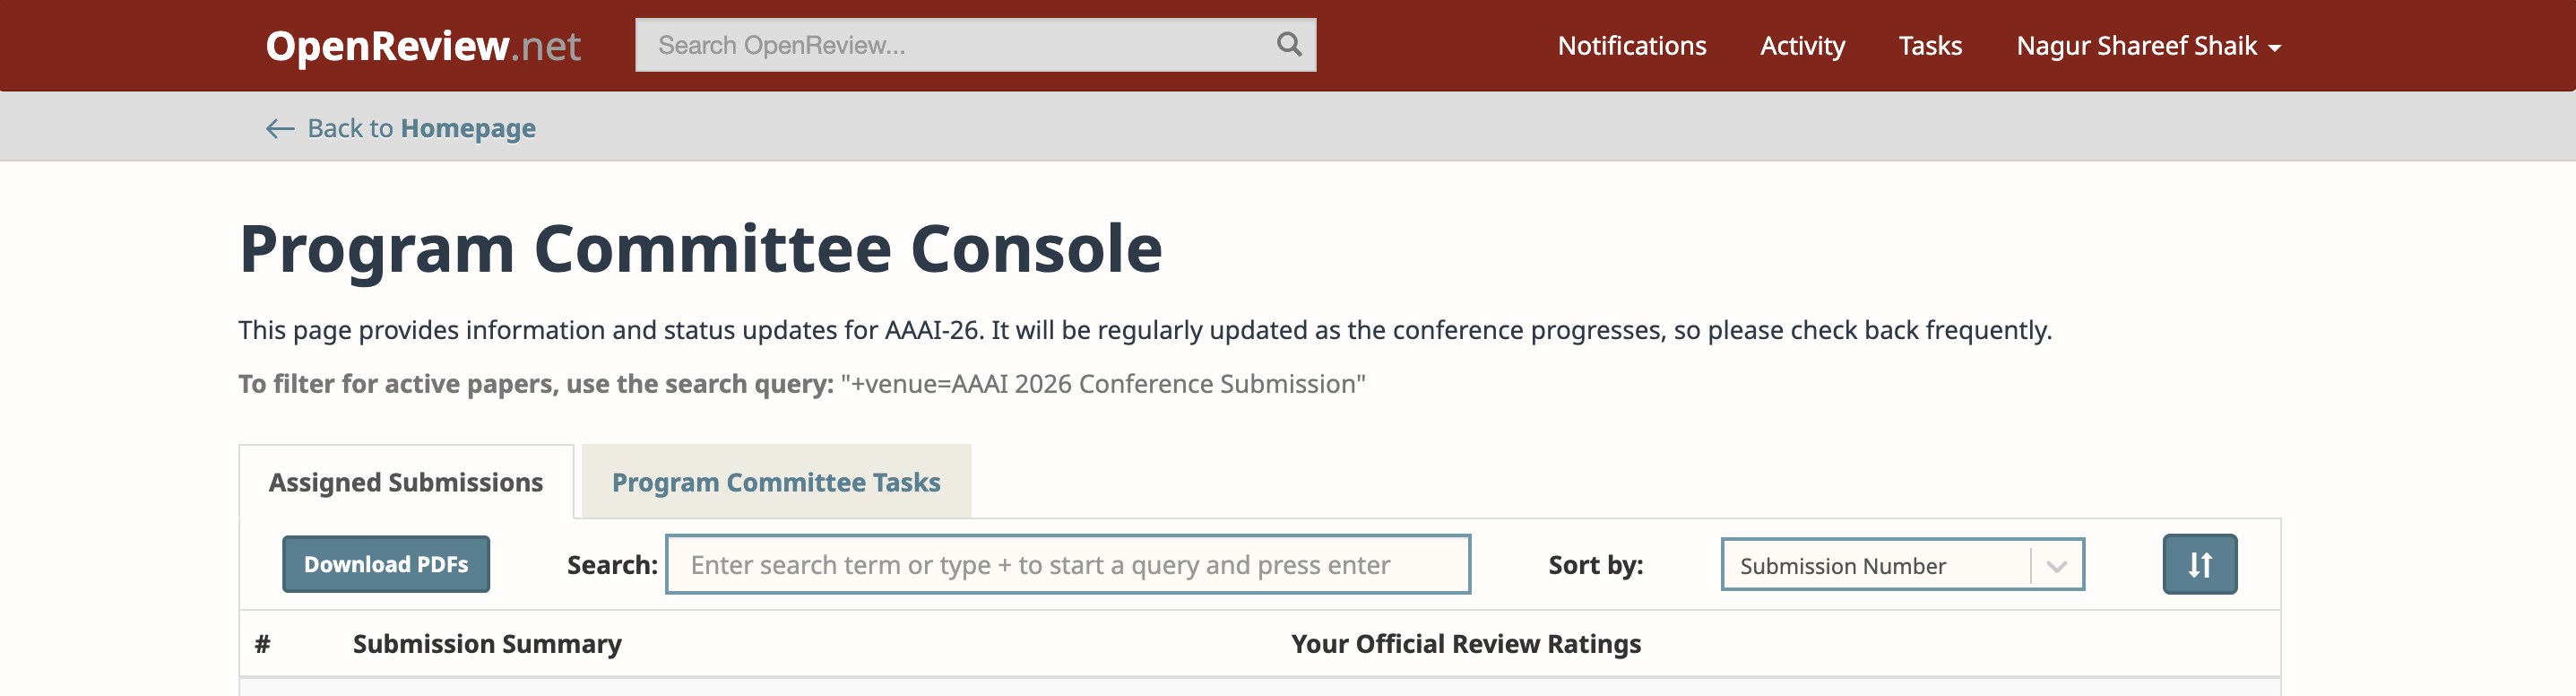Image resolution: width=2576 pixels, height=696 pixels.
Task: Click the submissions search query field
Action: [x=1067, y=565]
